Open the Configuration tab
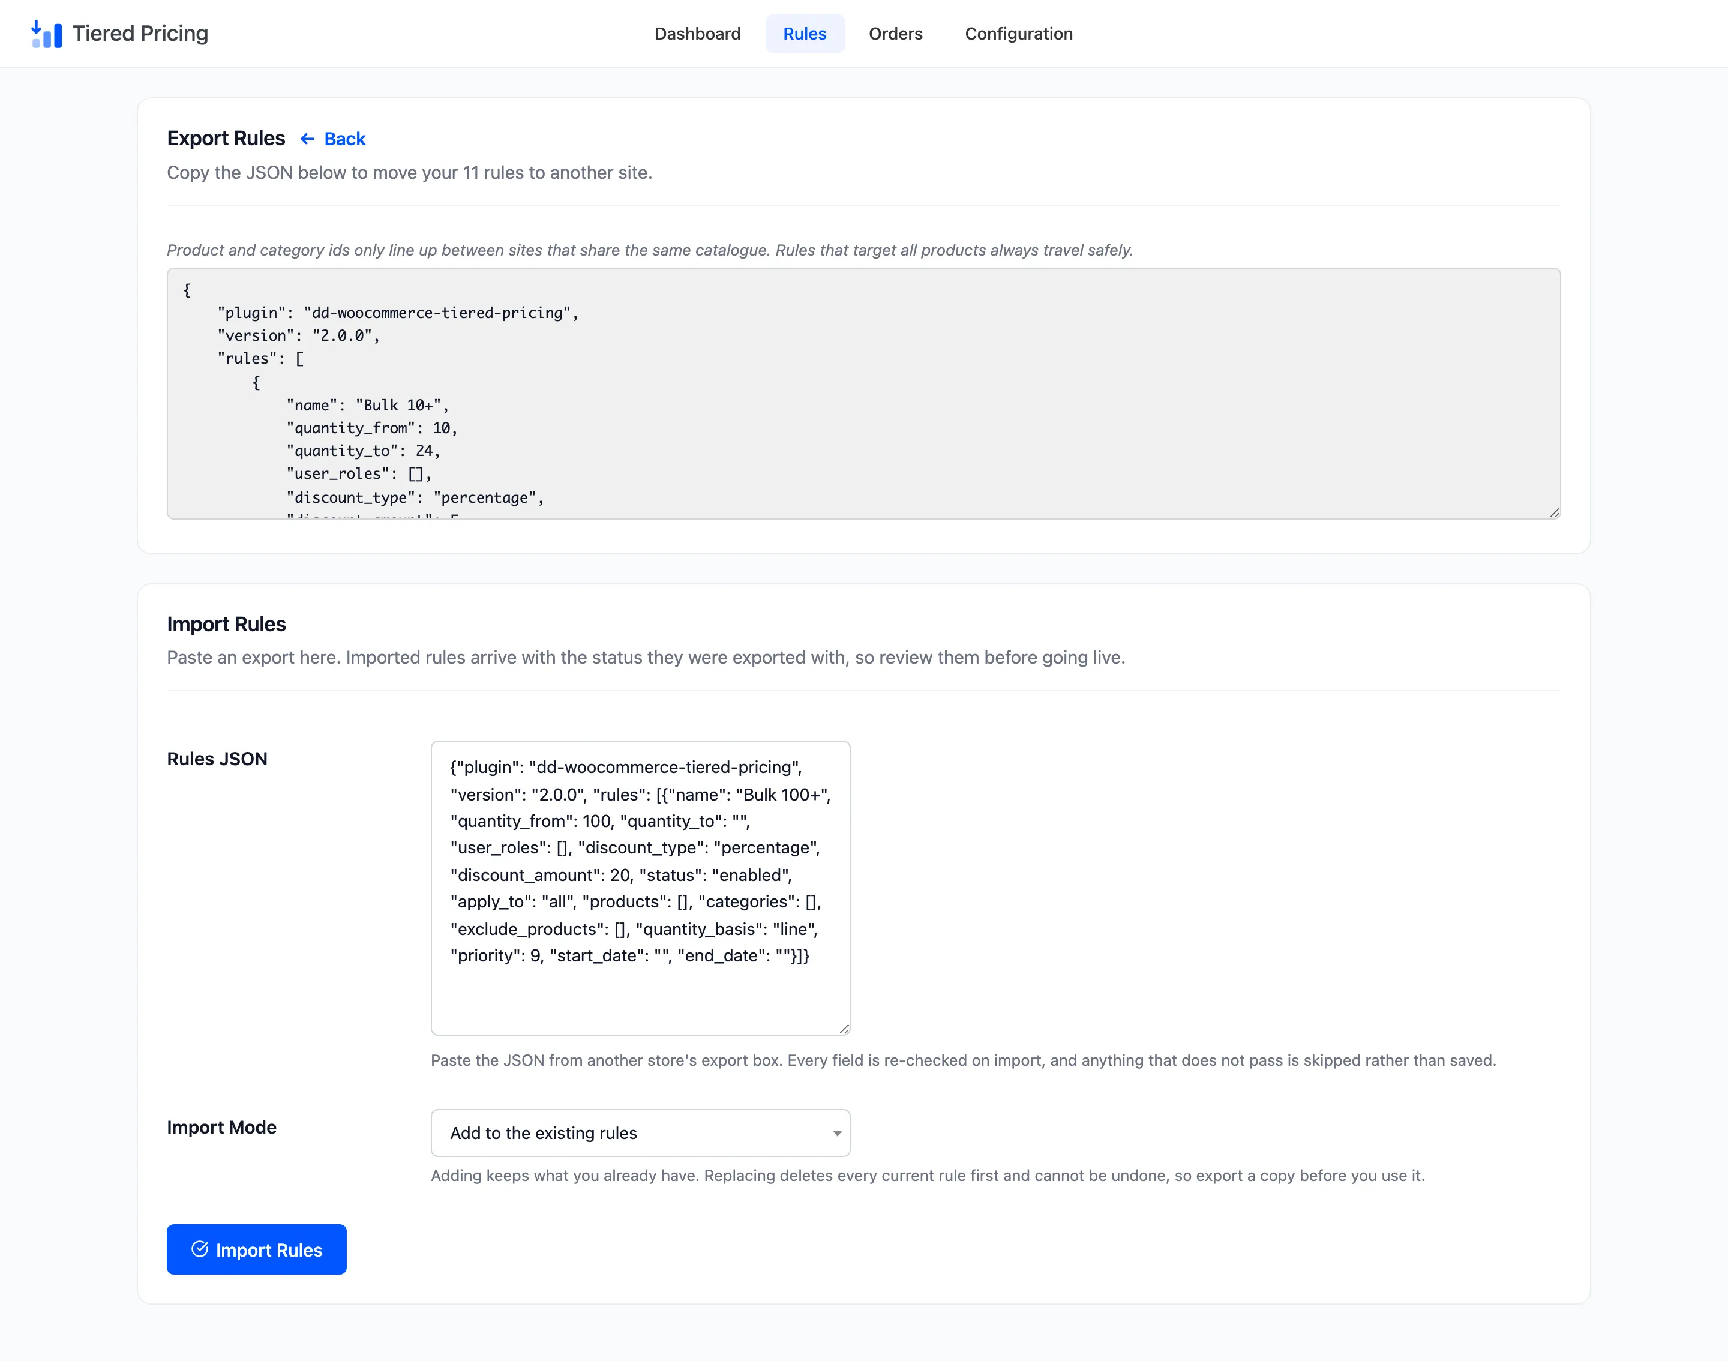This screenshot has width=1728, height=1361. point(1018,34)
